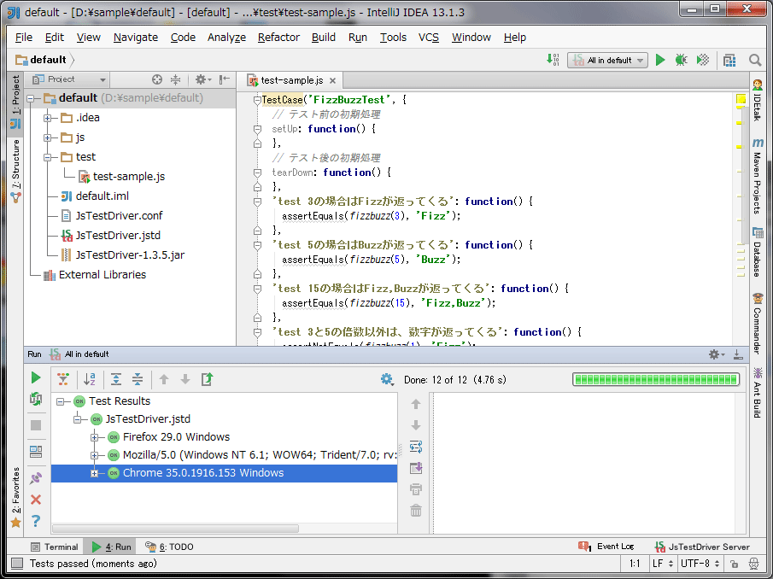
Task: Toggle soft wraps in console output
Action: click(416, 447)
